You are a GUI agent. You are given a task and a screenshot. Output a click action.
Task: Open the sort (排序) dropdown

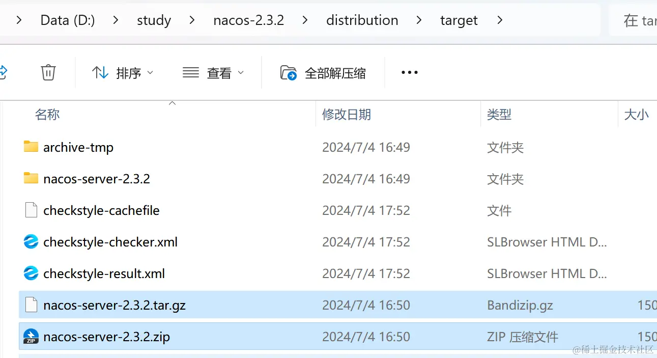[123, 73]
